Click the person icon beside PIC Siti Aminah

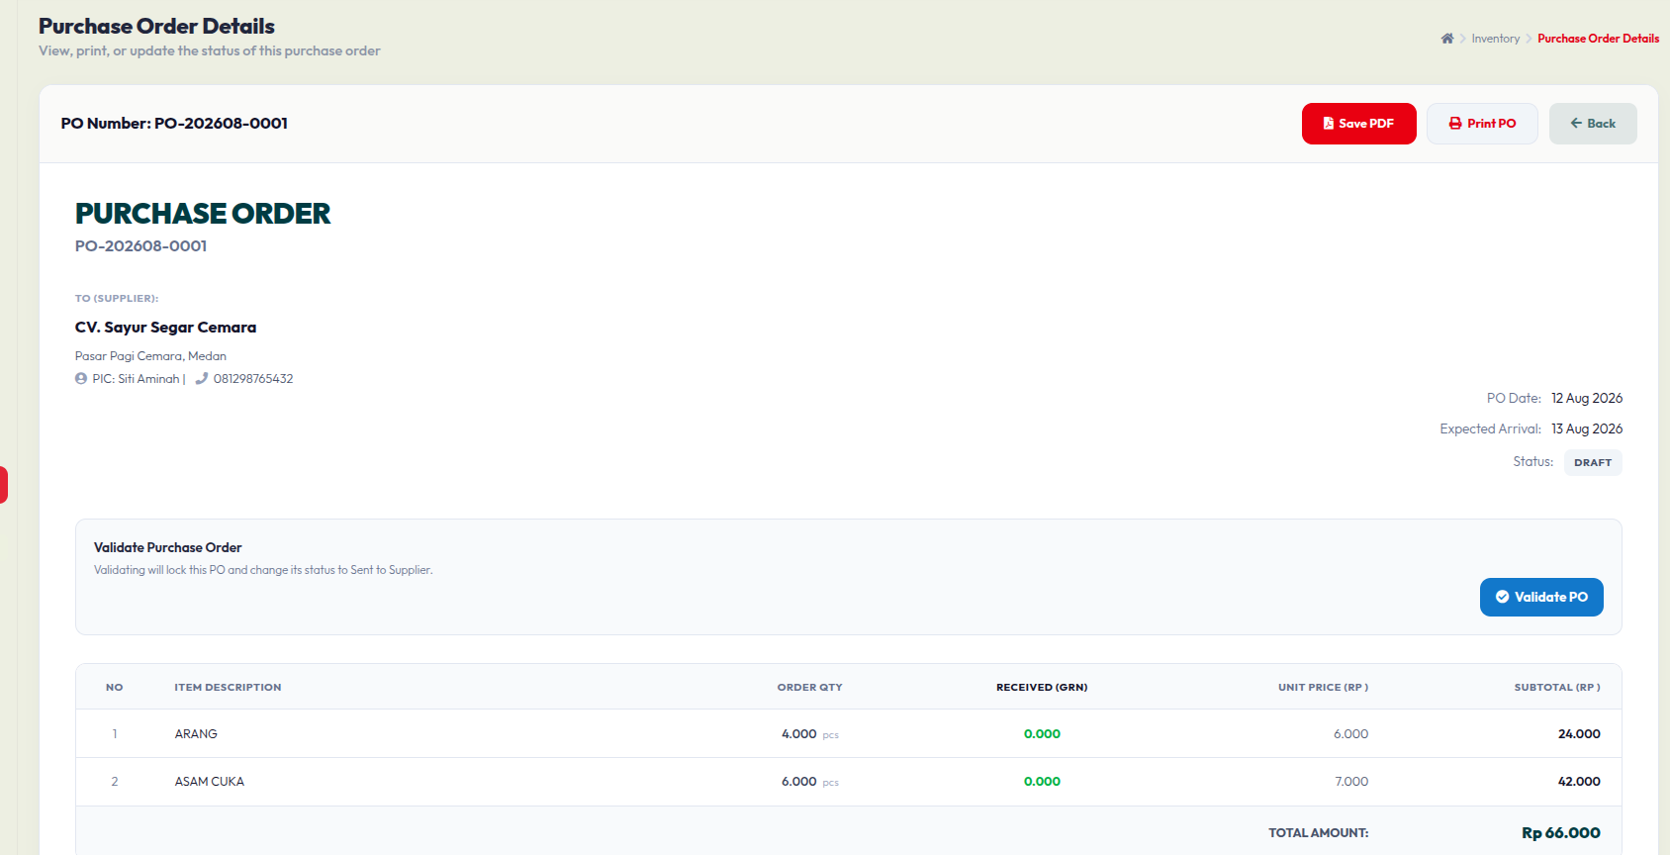pyautogui.click(x=81, y=379)
